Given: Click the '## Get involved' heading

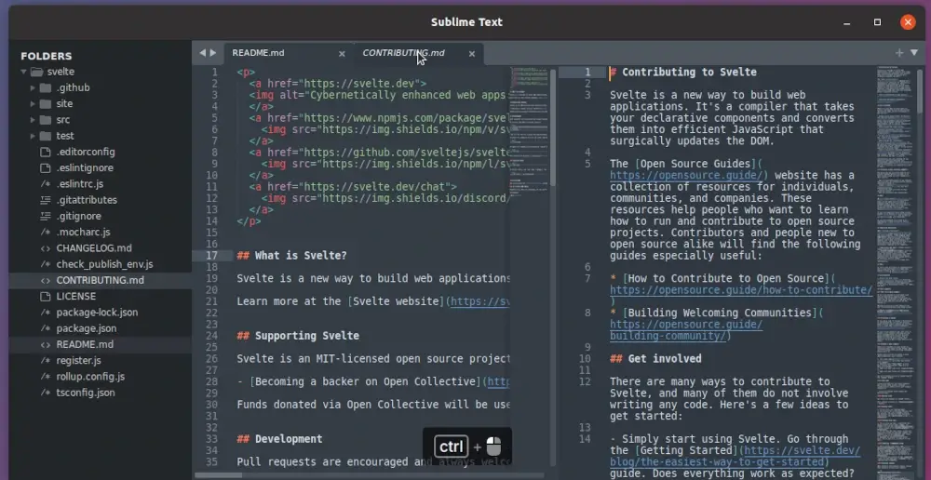Looking at the screenshot, I should tap(655, 359).
